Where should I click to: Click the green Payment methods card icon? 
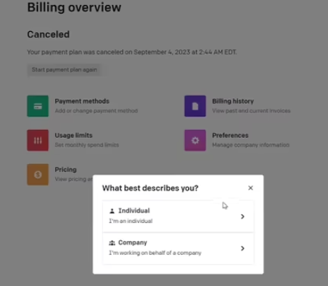pyautogui.click(x=38, y=106)
